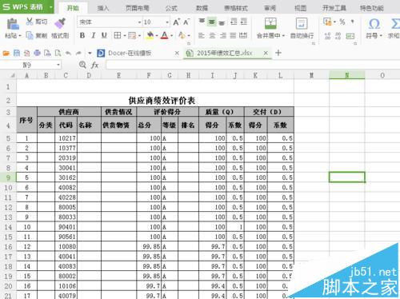Click the WPS 表格 application button
This screenshot has width=400, height=299.
pos(26,6)
